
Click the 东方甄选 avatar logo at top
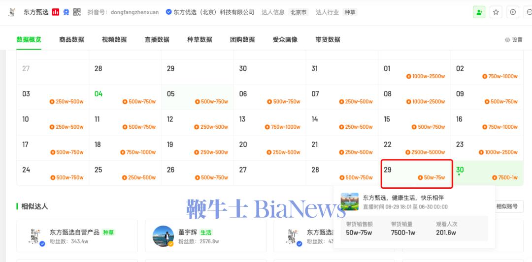12,12
